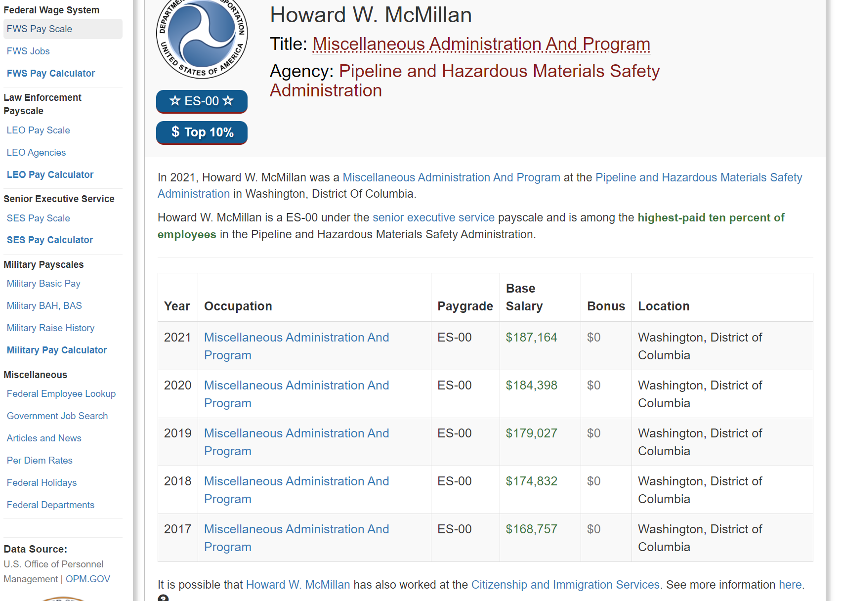The image size is (844, 601).
Task: Click the 'here' more information link
Action: tap(790, 585)
